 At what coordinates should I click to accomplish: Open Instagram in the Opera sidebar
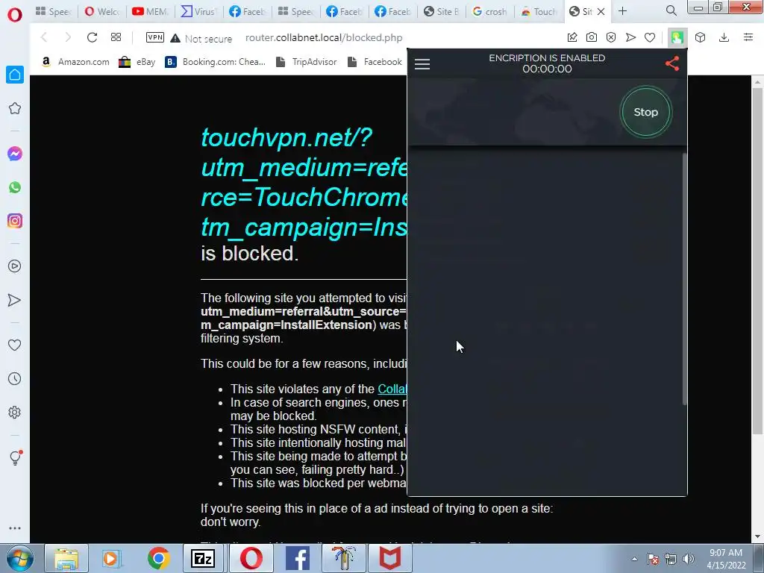click(x=15, y=221)
